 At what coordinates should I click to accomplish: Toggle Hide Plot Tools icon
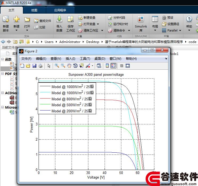[122, 66]
